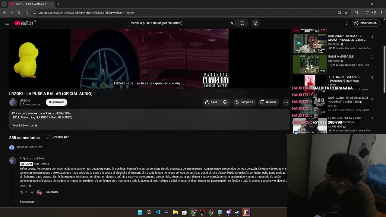
Task: Open options for Duki LeBron video
Action: (372, 98)
